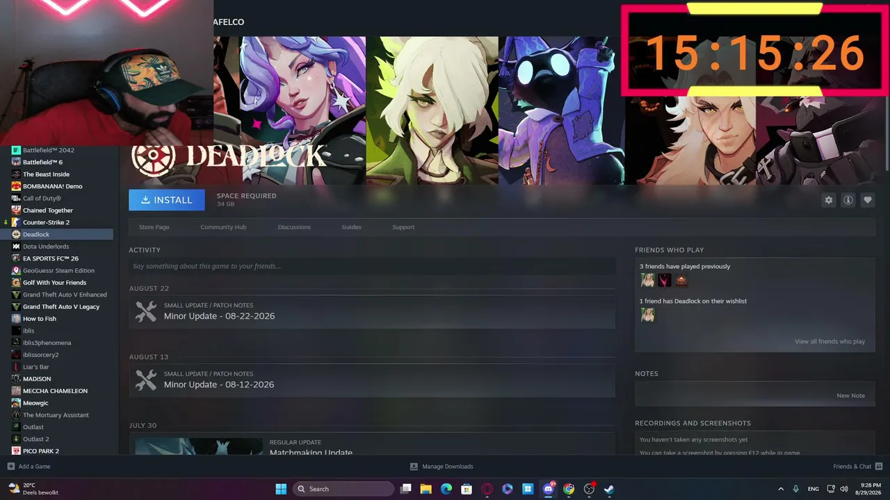Viewport: 890px width, 500px height.
Task: Click the PICO PARK 2 game icon
Action: [17, 451]
